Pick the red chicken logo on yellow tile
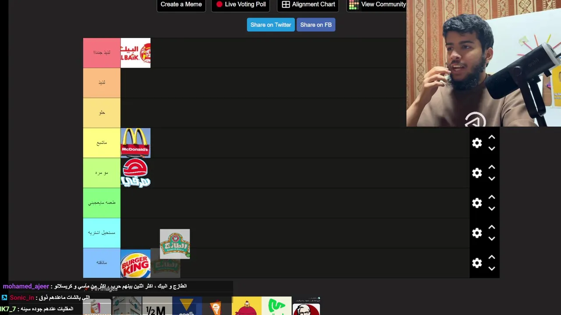561x315 pixels. click(247, 306)
